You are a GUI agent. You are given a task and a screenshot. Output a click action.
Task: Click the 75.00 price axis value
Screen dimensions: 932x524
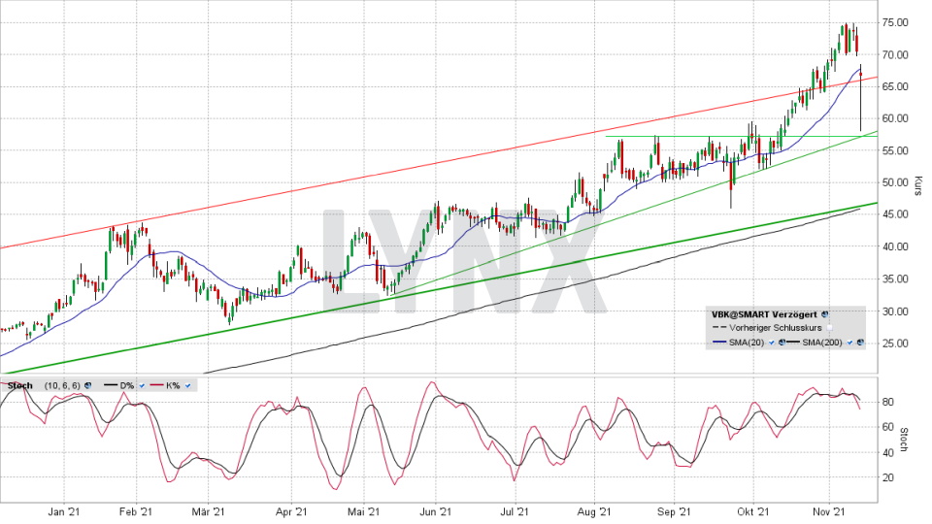(896, 22)
